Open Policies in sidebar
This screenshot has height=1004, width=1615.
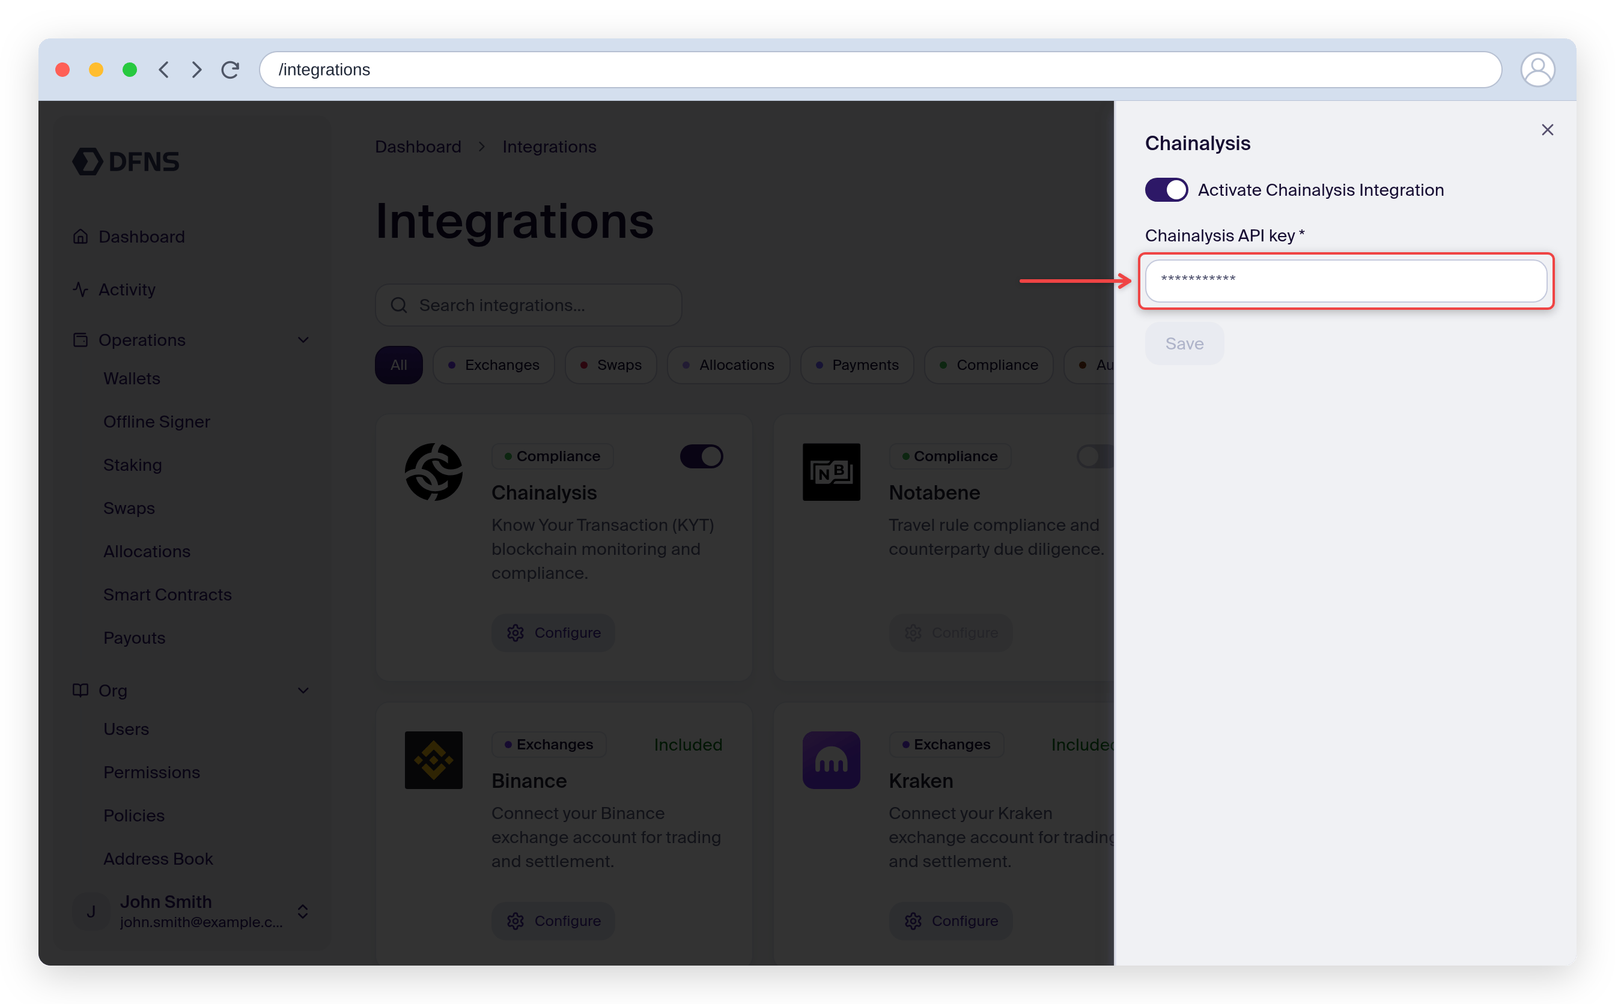point(134,815)
